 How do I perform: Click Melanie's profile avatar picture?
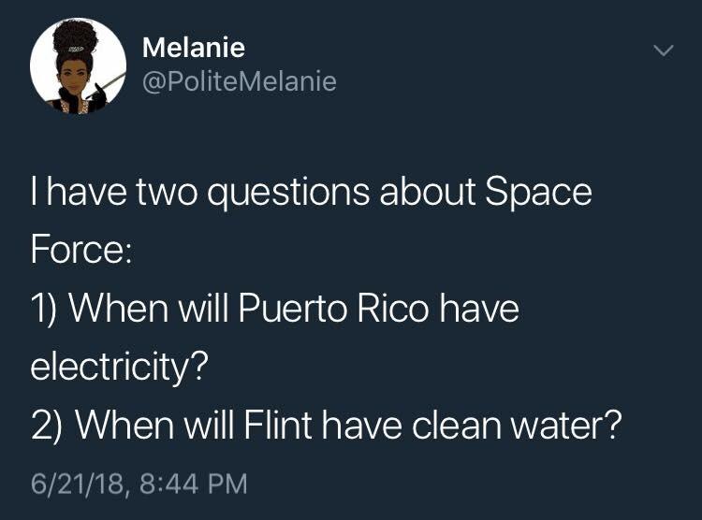point(78,65)
